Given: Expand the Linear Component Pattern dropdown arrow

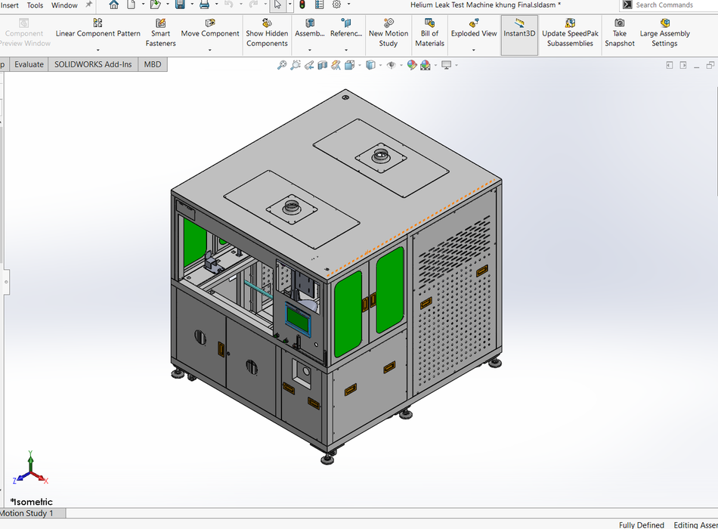Looking at the screenshot, I should click(x=97, y=50).
